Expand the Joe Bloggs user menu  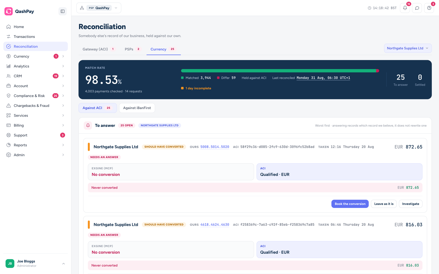[36, 263]
